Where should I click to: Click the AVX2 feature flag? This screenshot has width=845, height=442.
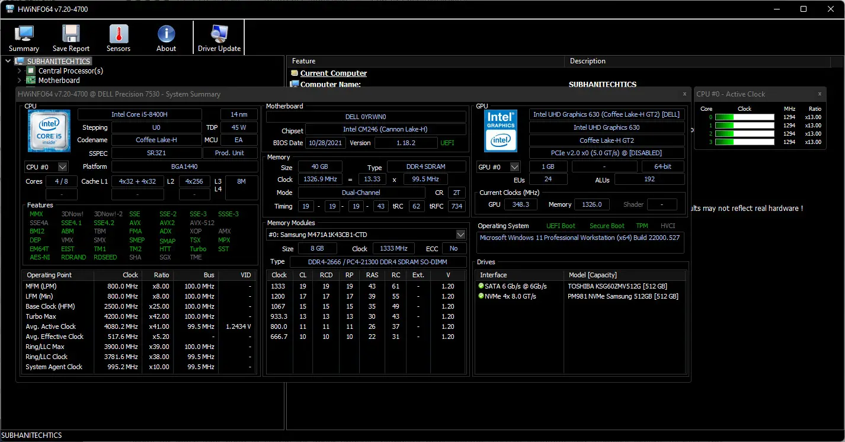tap(167, 223)
